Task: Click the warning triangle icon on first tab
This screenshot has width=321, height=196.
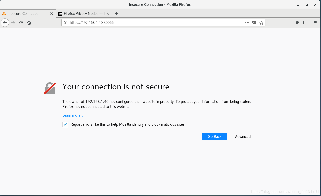Action: point(4,14)
